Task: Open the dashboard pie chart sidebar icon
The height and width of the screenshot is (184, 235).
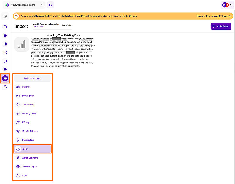Action: 5,27
